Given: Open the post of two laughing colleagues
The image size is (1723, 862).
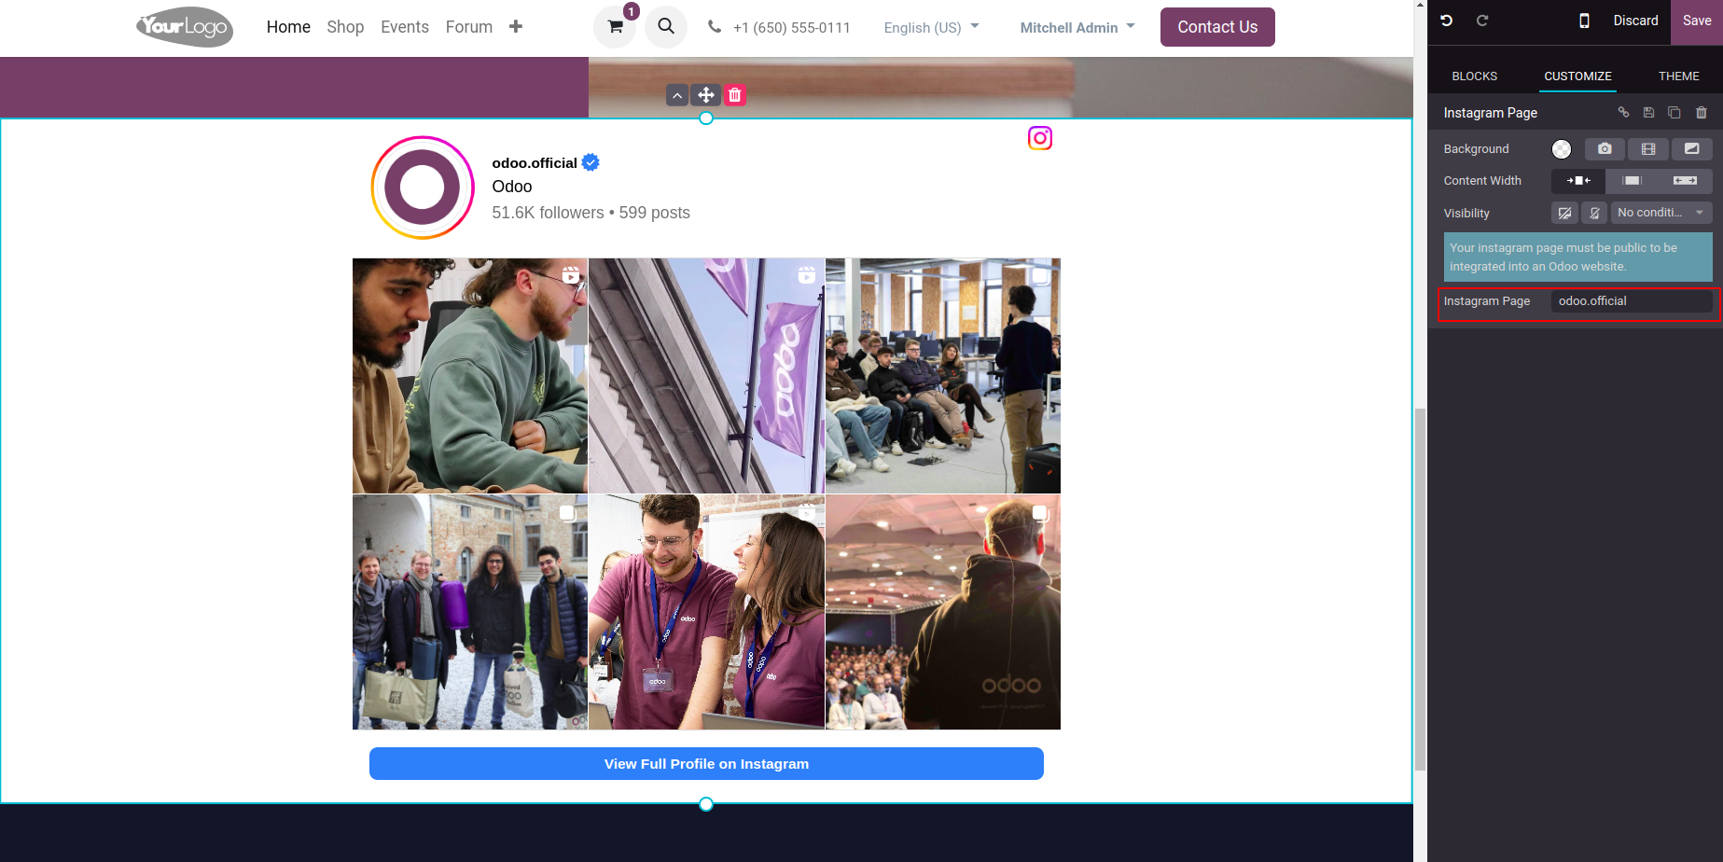Looking at the screenshot, I should pyautogui.click(x=706, y=612).
